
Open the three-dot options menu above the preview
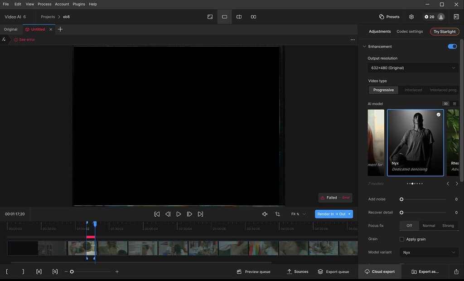pyautogui.click(x=353, y=39)
